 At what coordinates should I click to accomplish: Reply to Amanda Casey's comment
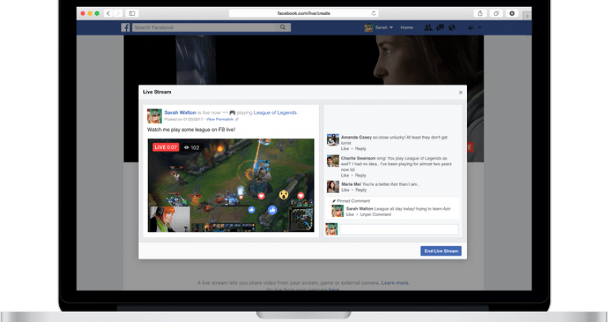tap(361, 149)
